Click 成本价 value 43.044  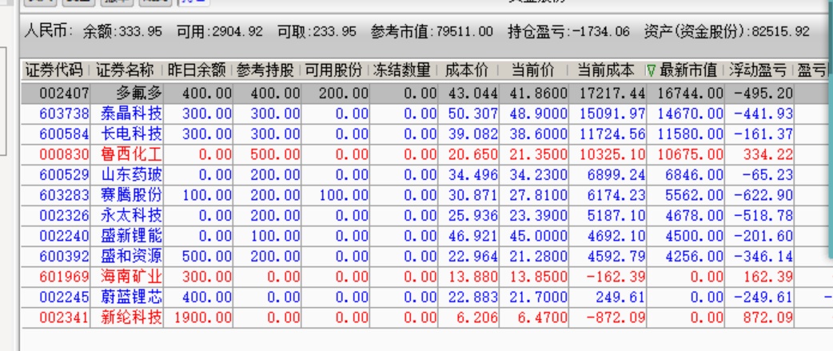(472, 94)
